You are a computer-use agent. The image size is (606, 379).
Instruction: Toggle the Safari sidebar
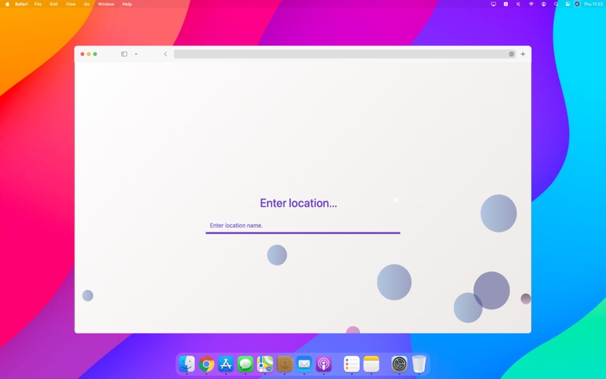tap(124, 54)
